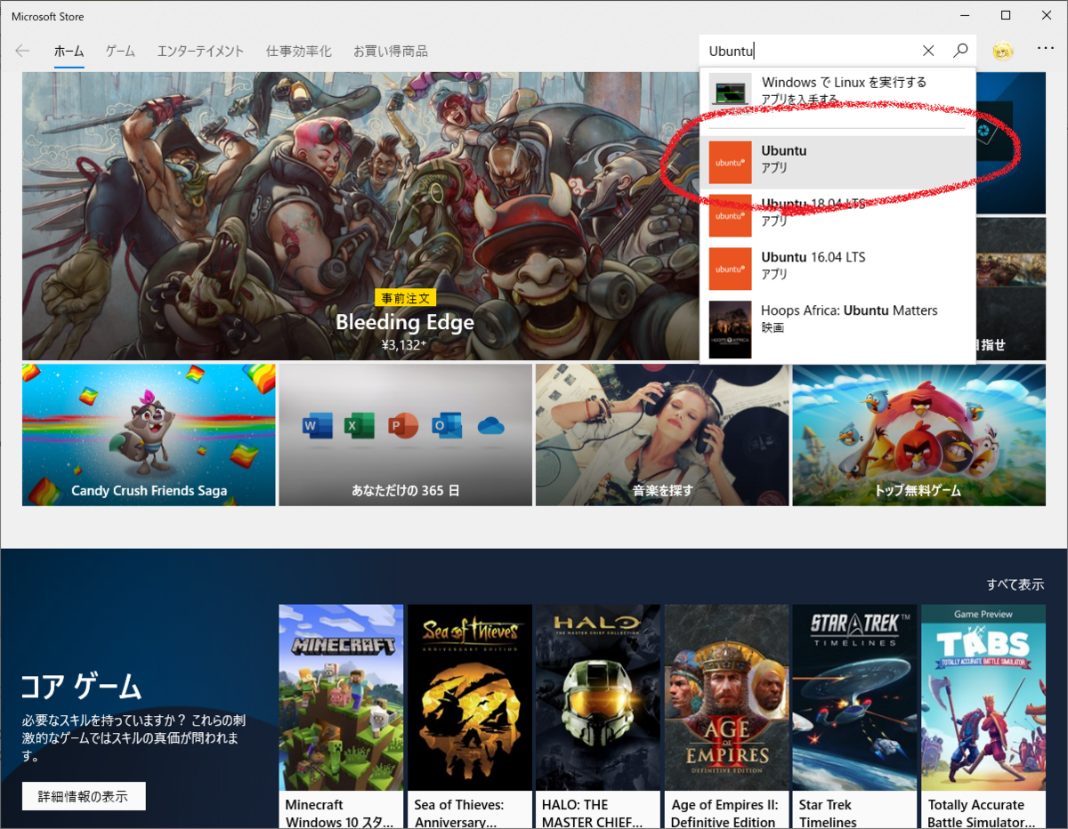Open the Sea of Thieves game card

point(470,717)
